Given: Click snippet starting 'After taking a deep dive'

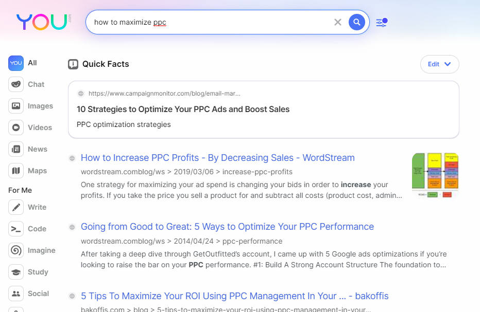Looking at the screenshot, I should click(264, 260).
